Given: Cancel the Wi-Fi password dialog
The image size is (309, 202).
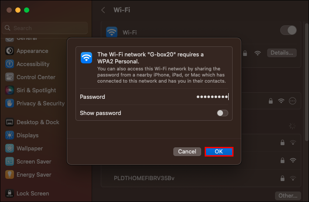Looking at the screenshot, I should (x=187, y=151).
